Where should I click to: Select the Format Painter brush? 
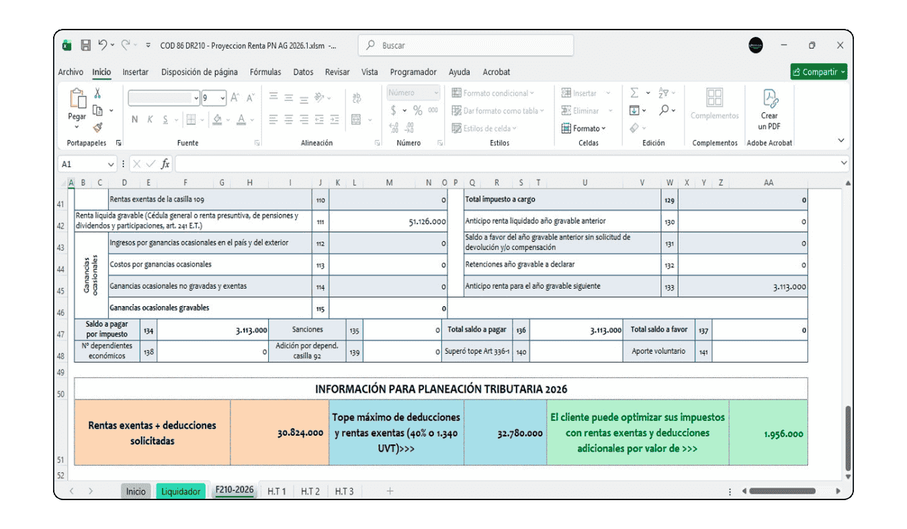[97, 127]
